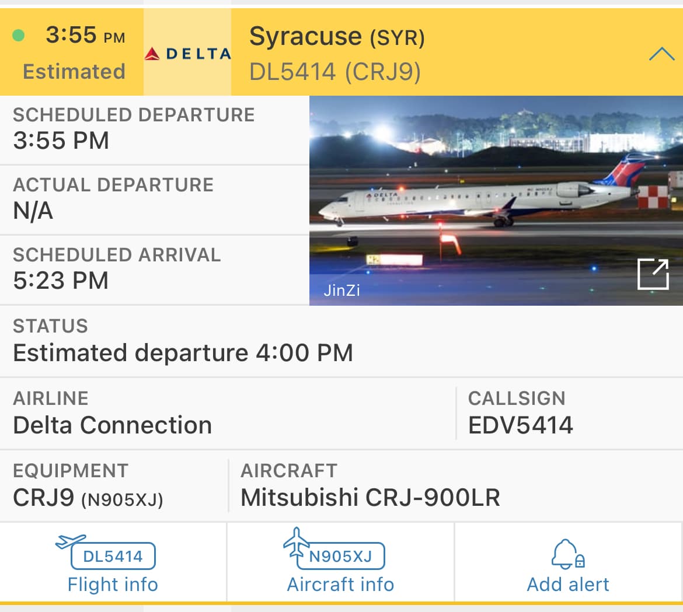Select the Scheduled Arrival 5:23 PM row
The width and height of the screenshot is (683, 612).
(117, 269)
